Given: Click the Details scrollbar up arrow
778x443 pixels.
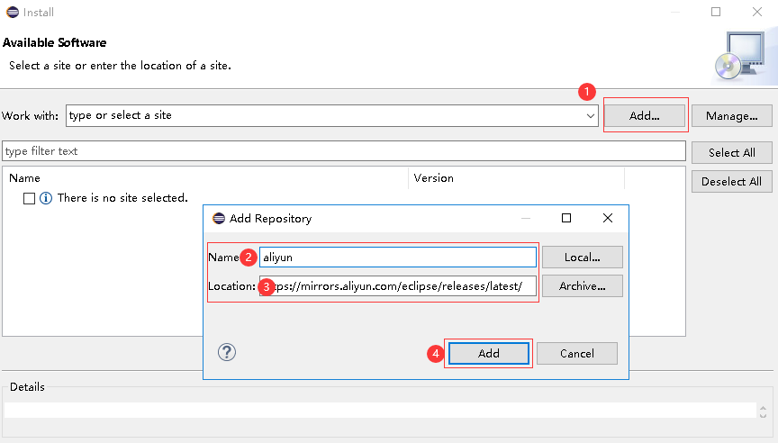Looking at the screenshot, I should (x=763, y=408).
